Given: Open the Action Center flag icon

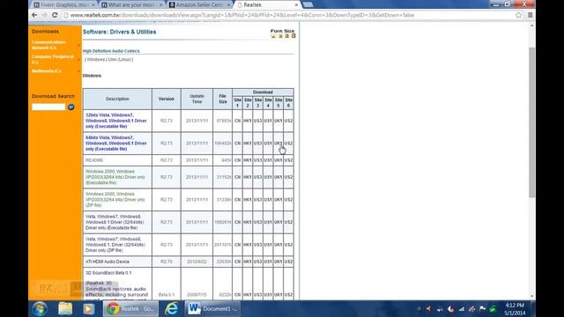Looking at the screenshot, I should [x=483, y=309].
